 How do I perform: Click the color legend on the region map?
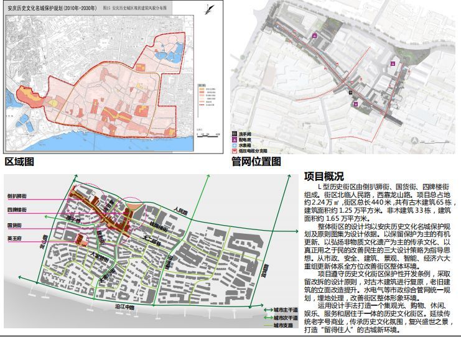point(207,96)
